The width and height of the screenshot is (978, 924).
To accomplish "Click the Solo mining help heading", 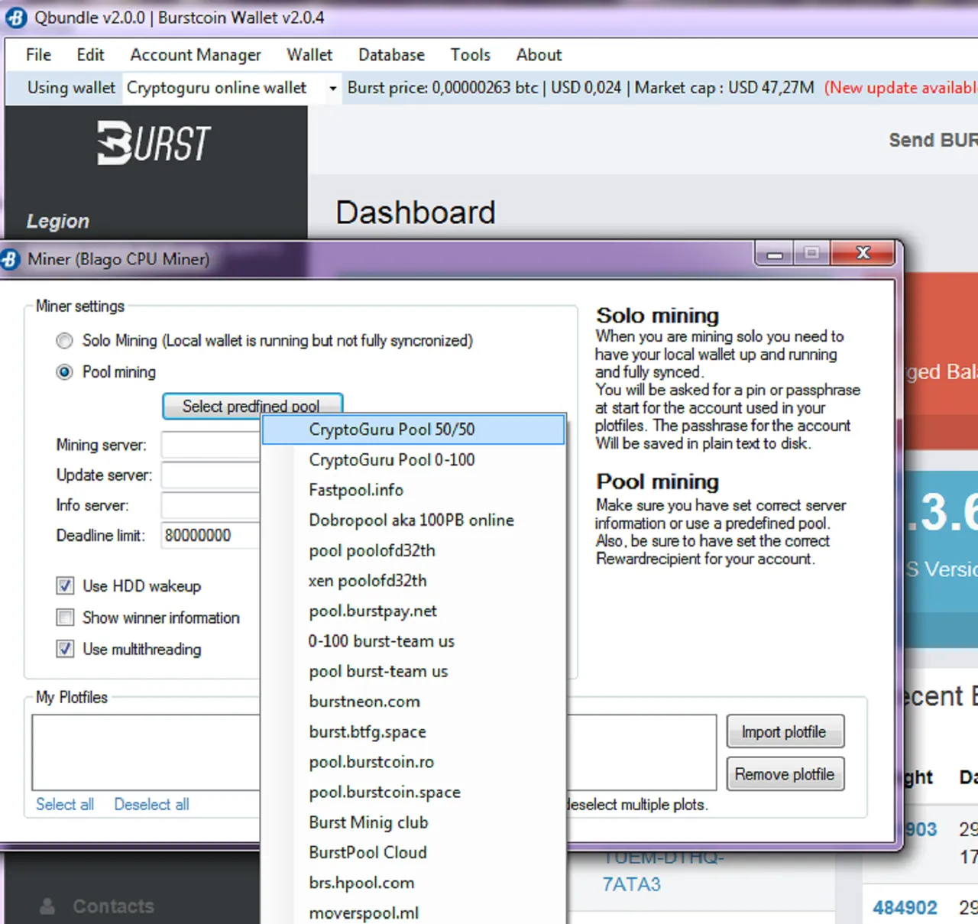I will click(658, 316).
